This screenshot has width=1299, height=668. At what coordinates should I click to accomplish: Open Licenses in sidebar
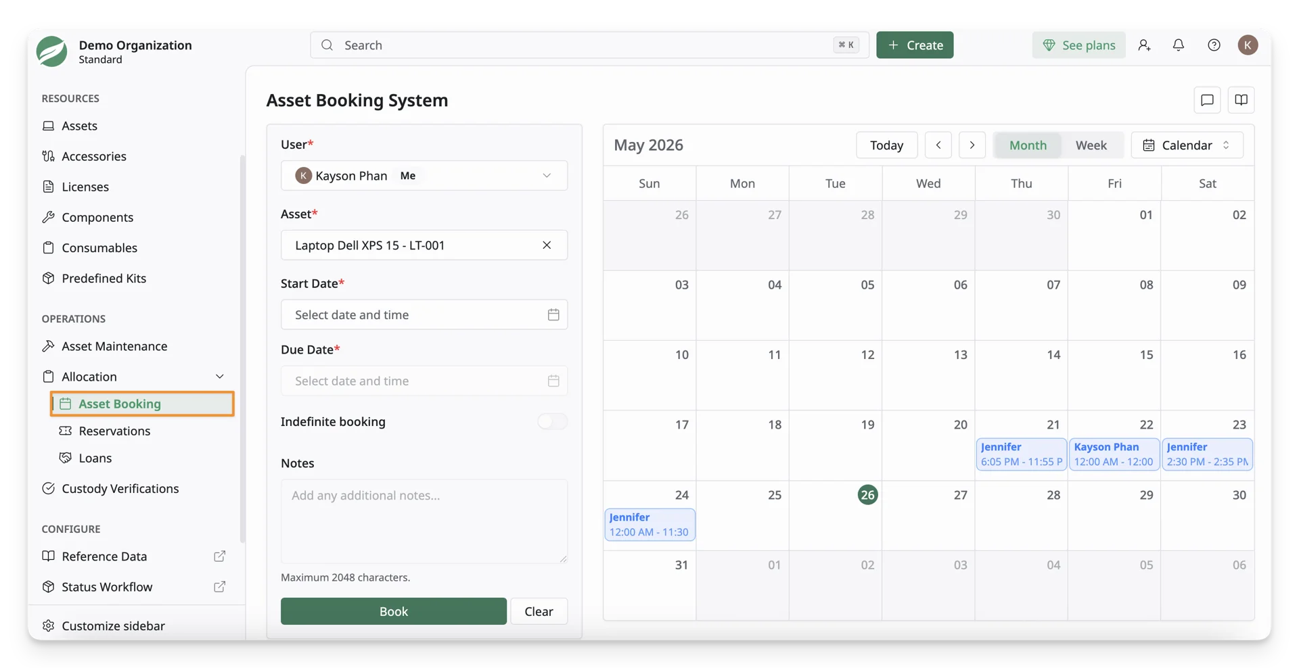coord(85,187)
